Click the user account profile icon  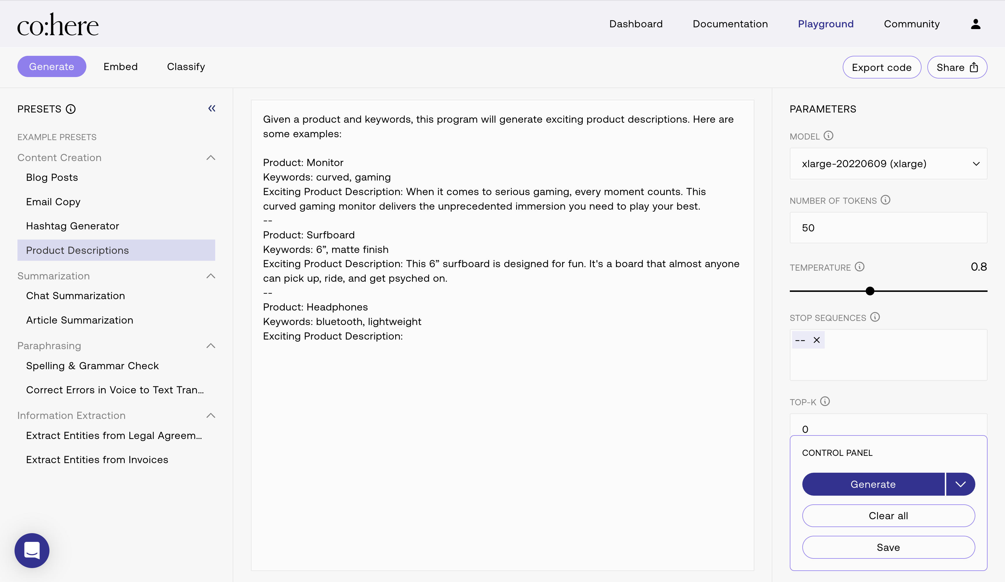[976, 24]
